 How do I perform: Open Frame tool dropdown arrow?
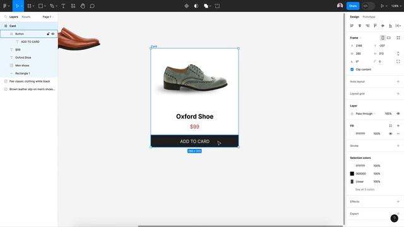[33, 6]
